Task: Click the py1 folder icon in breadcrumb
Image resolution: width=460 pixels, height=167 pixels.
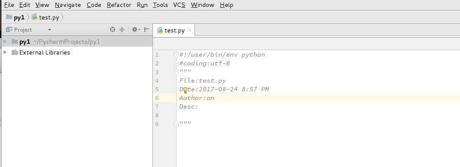Action: coord(9,17)
